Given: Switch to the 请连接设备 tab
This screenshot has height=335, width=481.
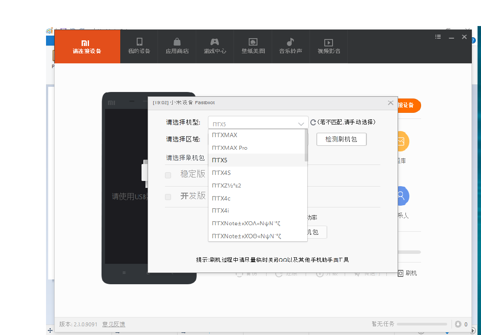Looking at the screenshot, I should (87, 46).
